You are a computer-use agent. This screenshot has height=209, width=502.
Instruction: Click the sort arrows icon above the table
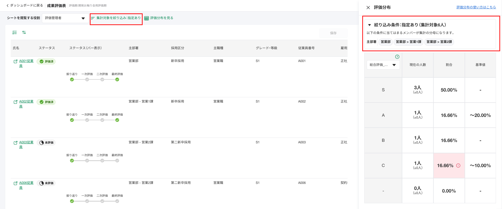point(24,32)
